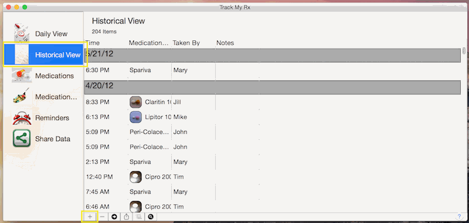This screenshot has width=469, height=223.
Task: Click the right-arrow icon in the bottom toolbar
Action: pyautogui.click(x=114, y=217)
